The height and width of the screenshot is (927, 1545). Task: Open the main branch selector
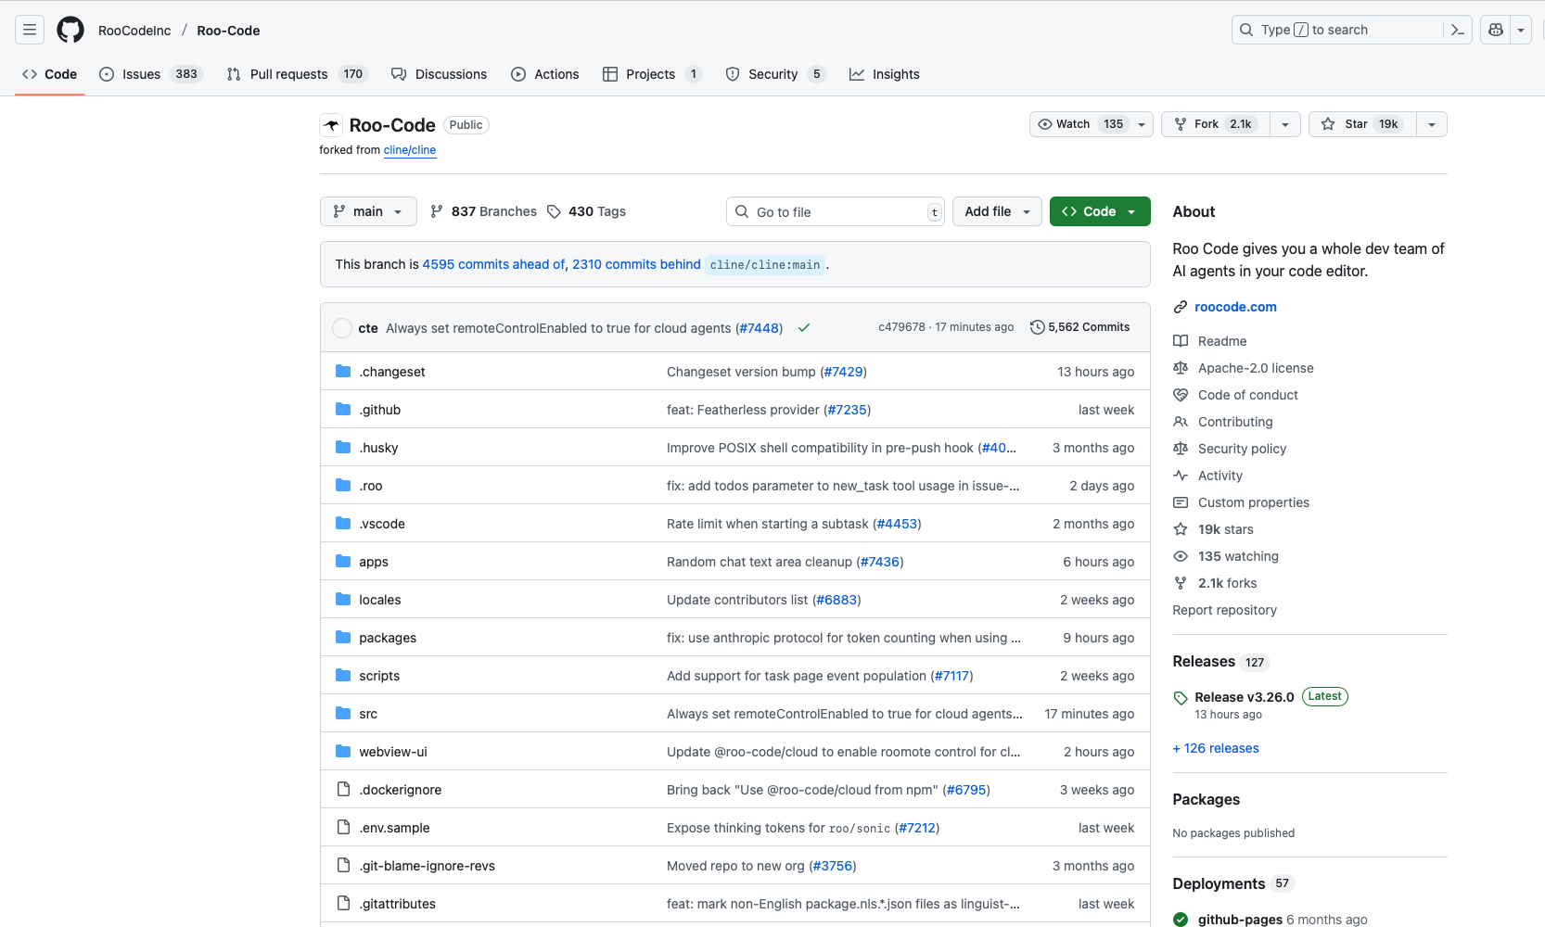[368, 211]
